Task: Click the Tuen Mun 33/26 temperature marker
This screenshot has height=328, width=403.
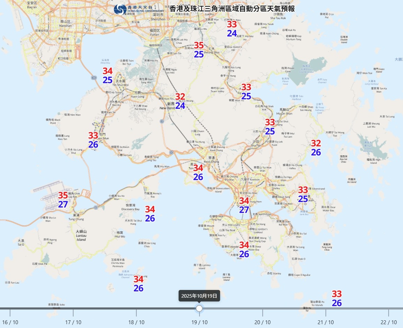Action: point(93,140)
